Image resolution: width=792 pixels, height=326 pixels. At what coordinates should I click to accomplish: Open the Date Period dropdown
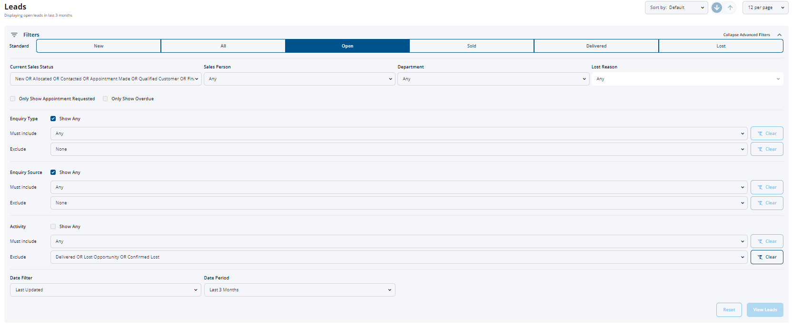(300, 290)
